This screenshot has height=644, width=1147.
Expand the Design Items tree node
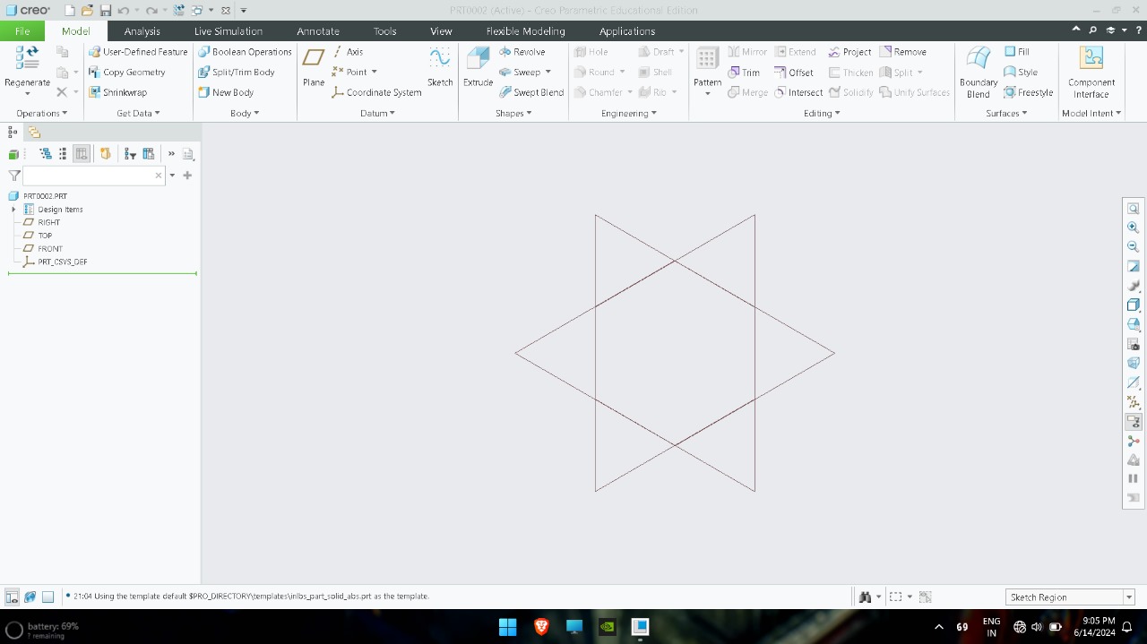tap(13, 209)
